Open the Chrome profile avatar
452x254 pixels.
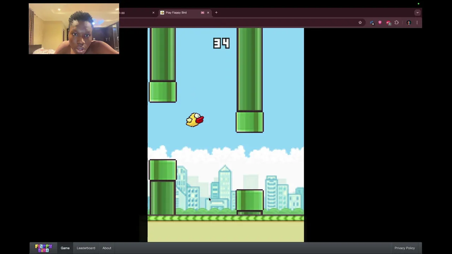[409, 23]
